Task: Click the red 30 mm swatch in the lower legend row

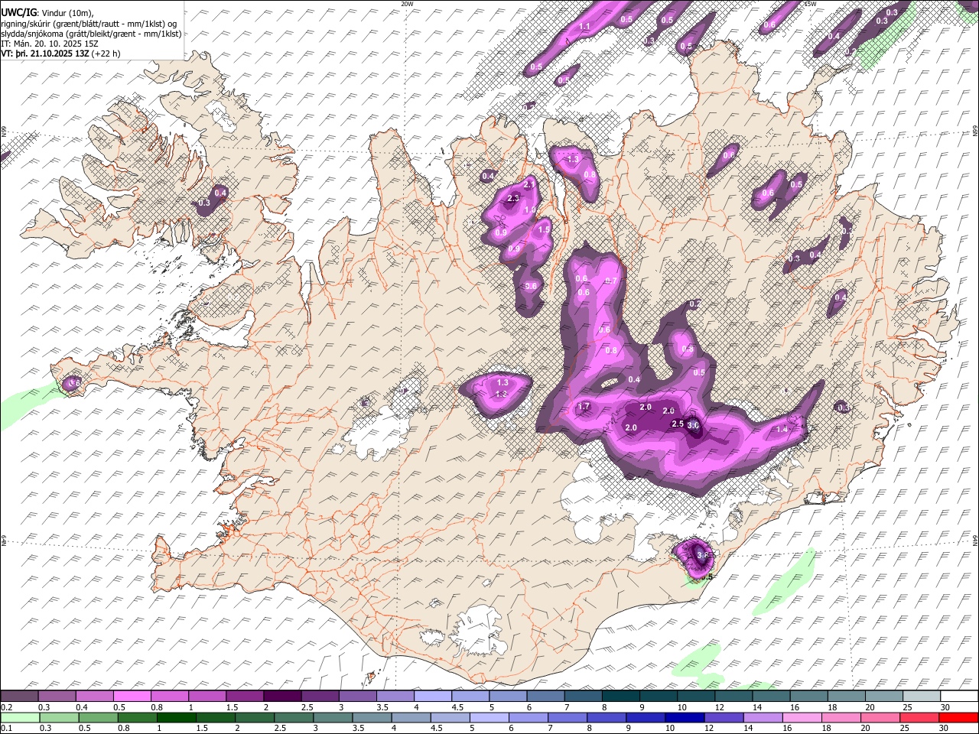Action: [x=958, y=717]
